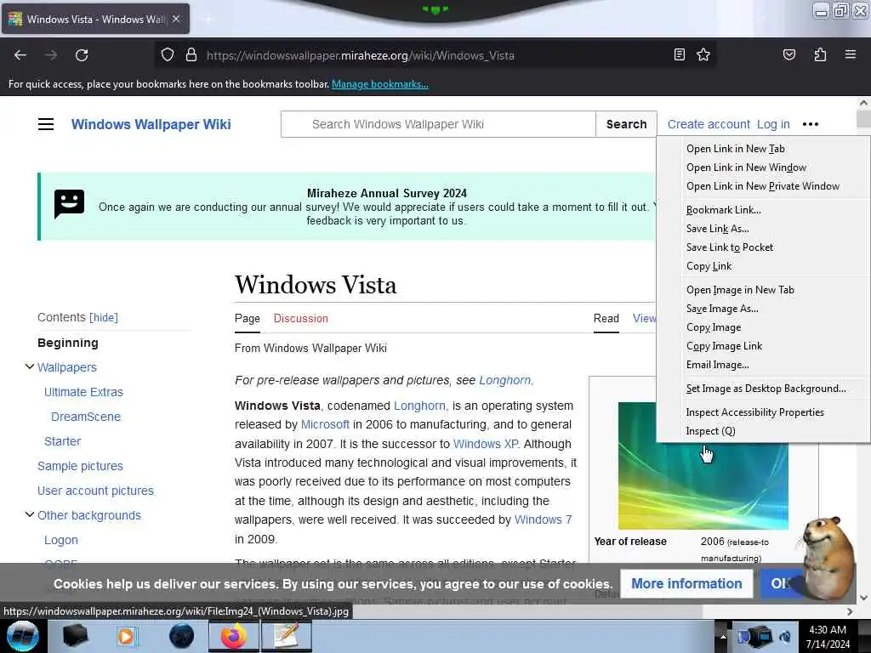Click the site padlock security icon

pyautogui.click(x=191, y=55)
